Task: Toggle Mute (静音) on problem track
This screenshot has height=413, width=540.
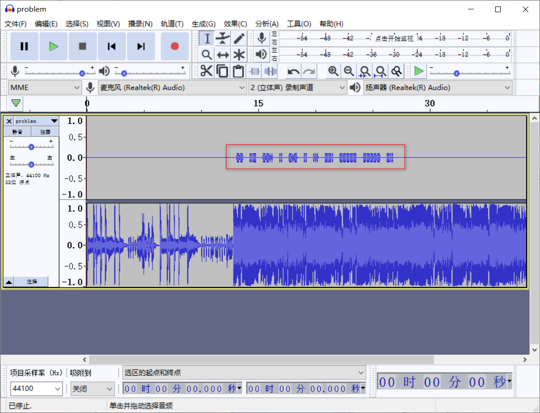Action: tap(17, 132)
